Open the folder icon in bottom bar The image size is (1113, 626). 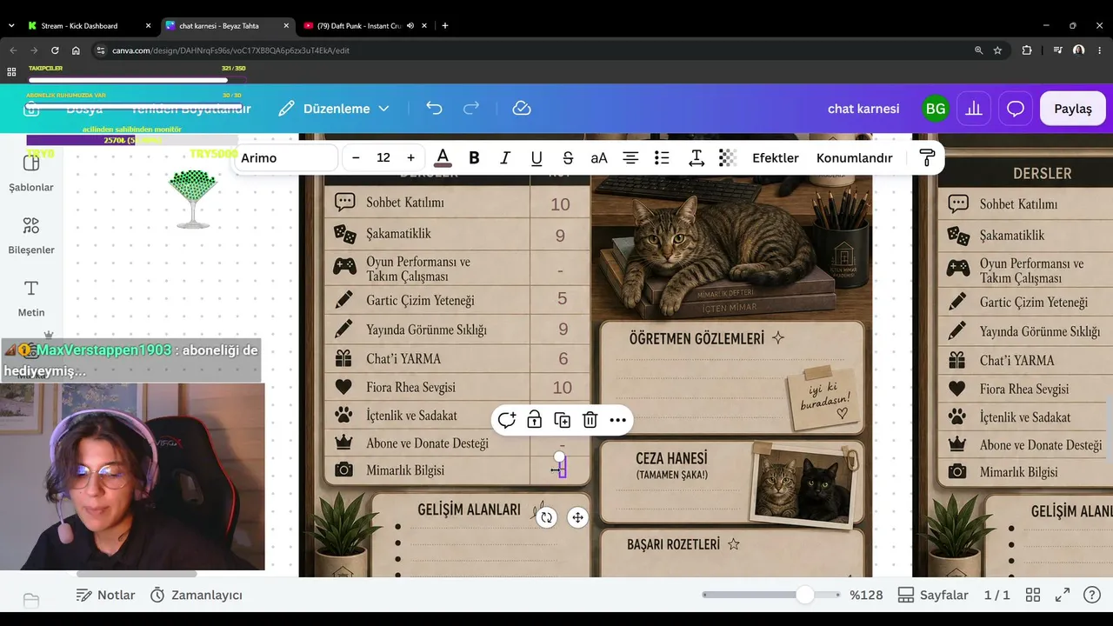point(31,601)
